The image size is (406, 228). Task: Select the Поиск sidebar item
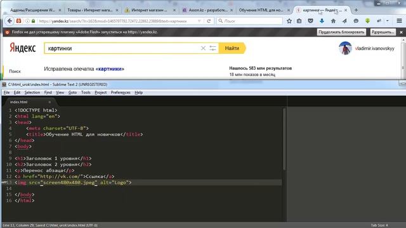(x=15, y=72)
